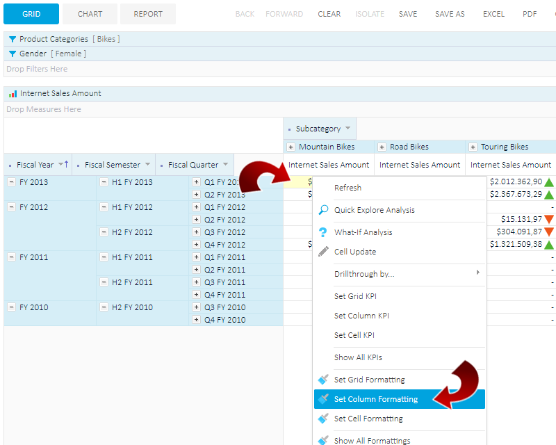Export via the EXCEL button
The height and width of the screenshot is (445, 556).
pyautogui.click(x=493, y=14)
